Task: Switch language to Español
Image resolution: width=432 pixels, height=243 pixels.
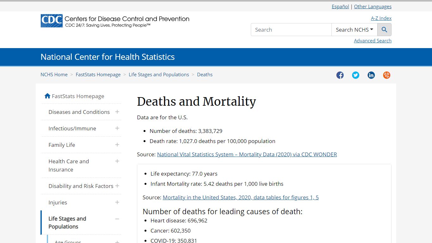Action: [340, 6]
